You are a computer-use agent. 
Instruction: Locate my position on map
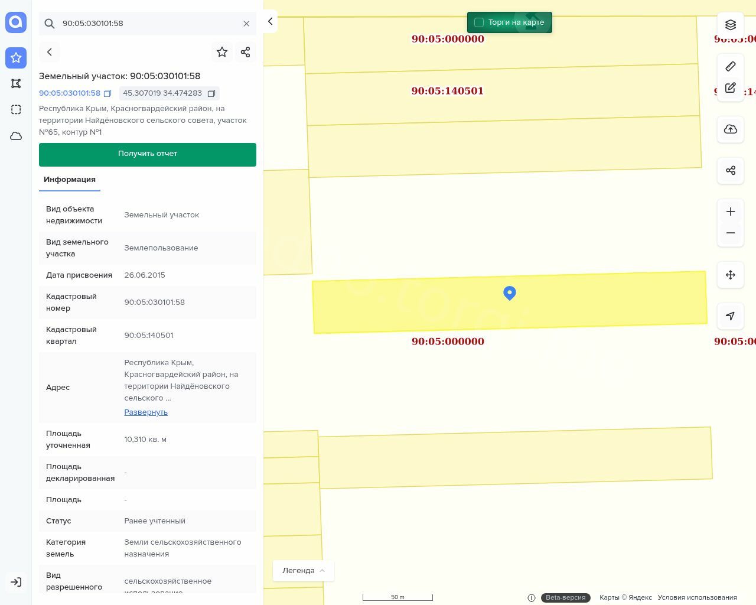coord(731,316)
